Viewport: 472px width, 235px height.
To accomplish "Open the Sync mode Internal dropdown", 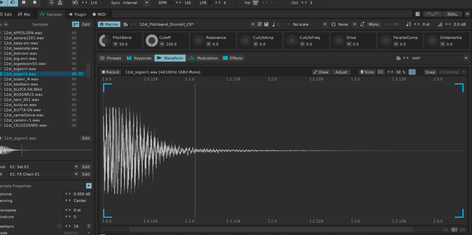I will (x=147, y=3).
